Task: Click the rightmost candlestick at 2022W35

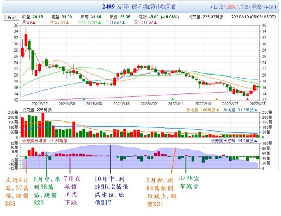Action: point(258,87)
